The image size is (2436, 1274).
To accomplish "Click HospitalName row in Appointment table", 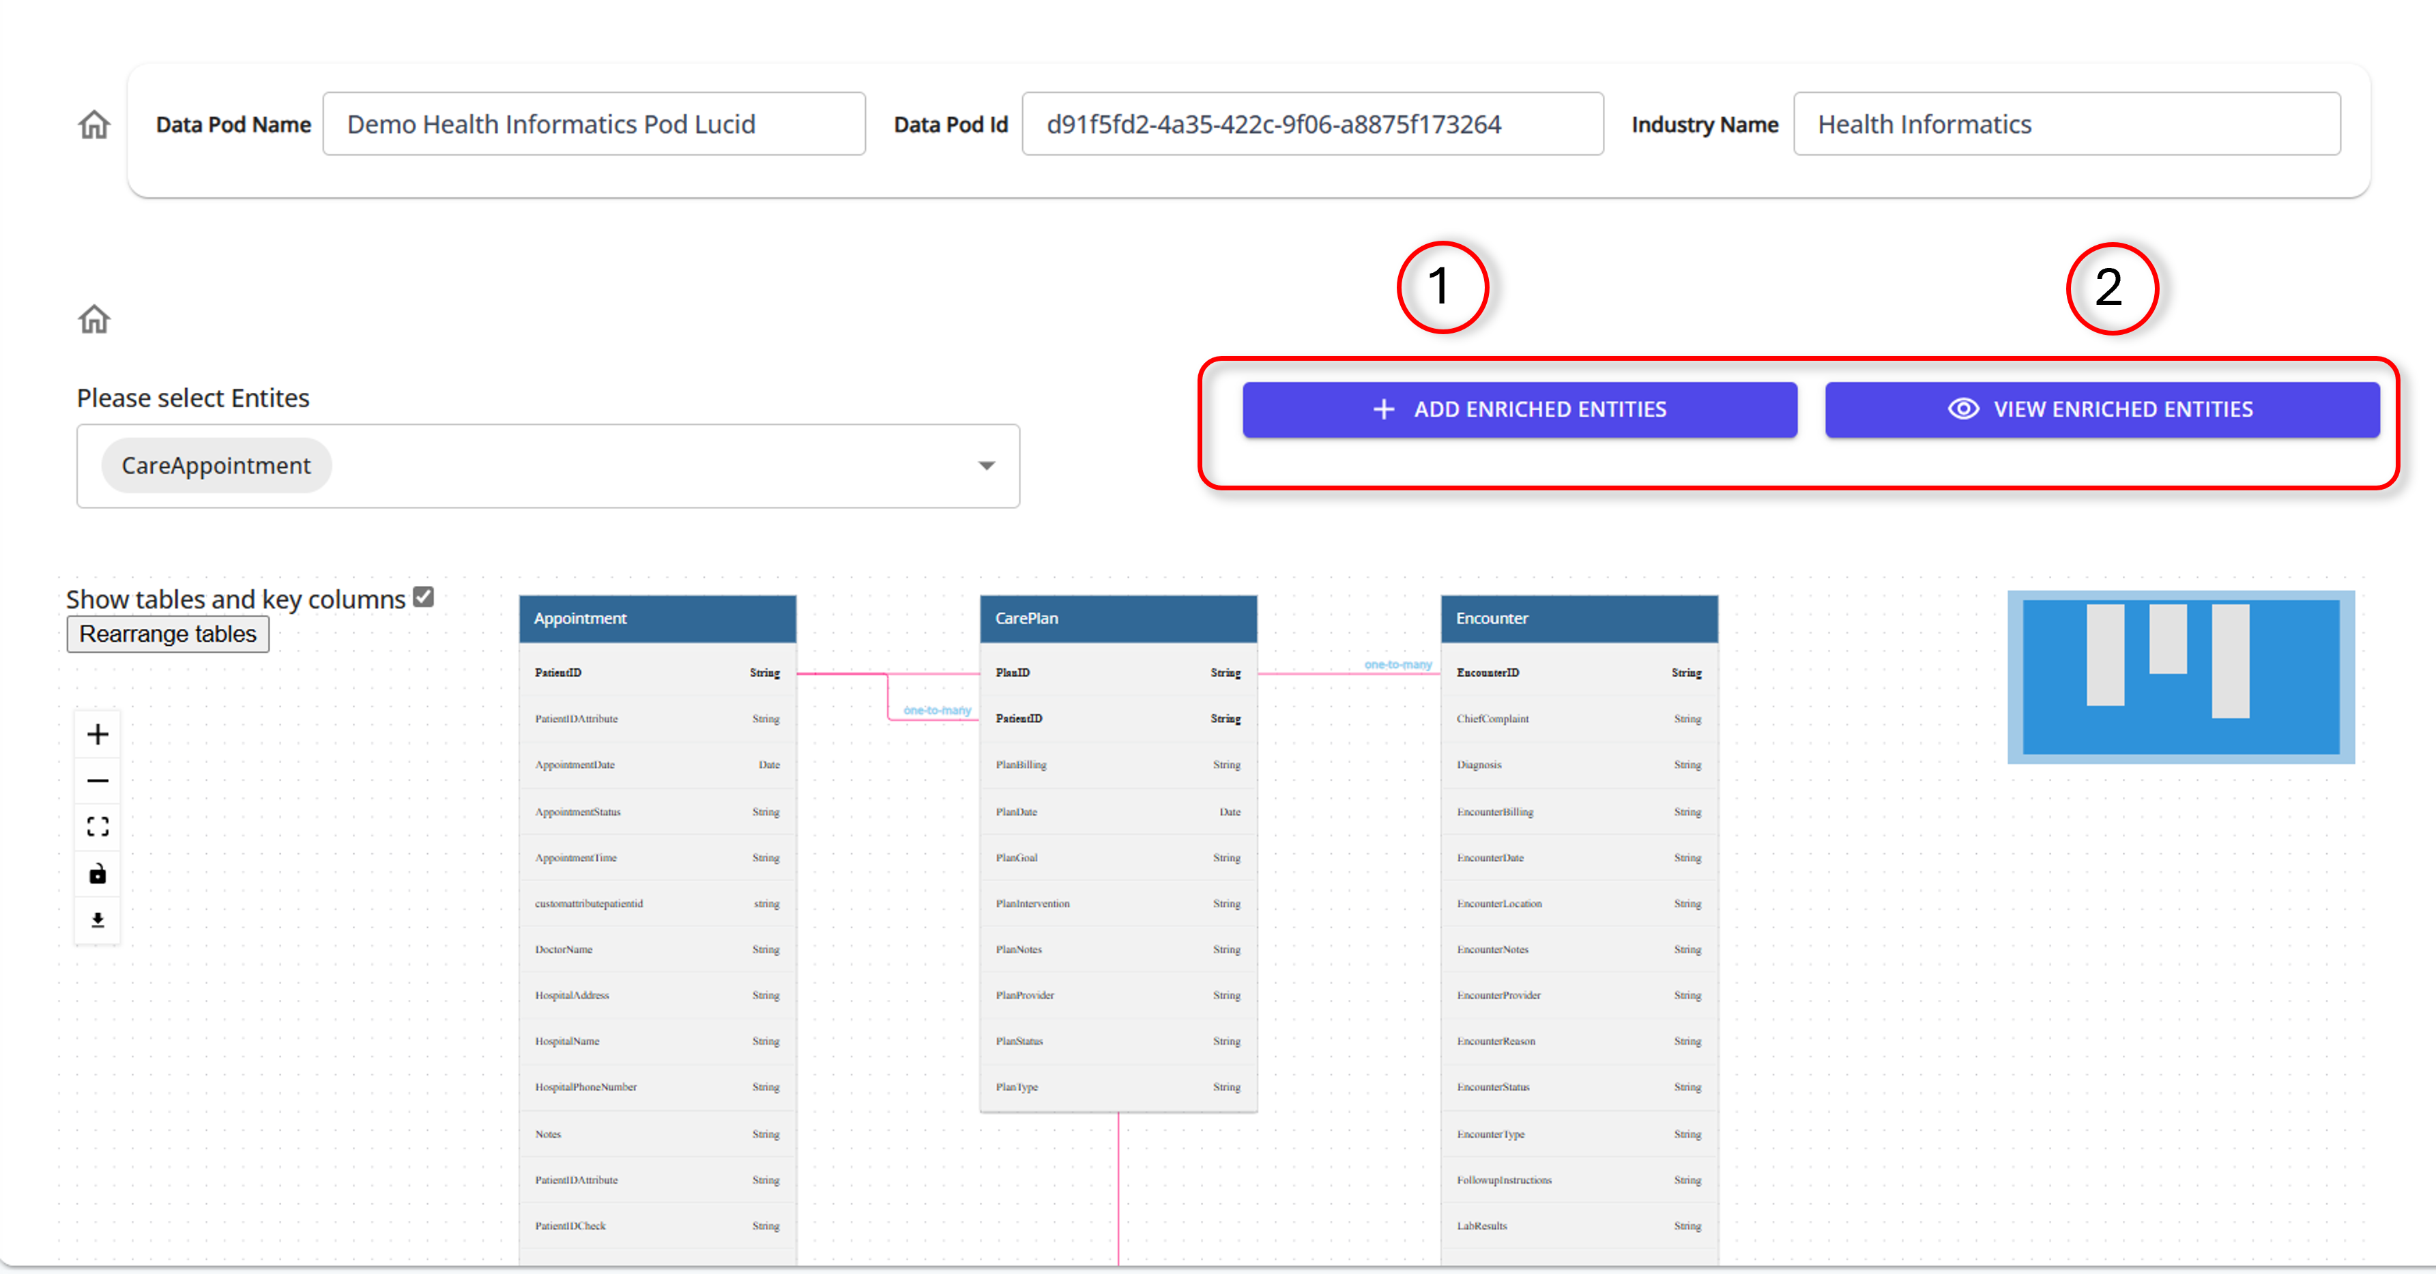I will pos(657,1041).
